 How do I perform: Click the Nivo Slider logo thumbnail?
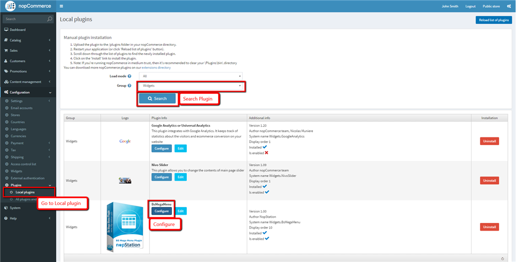click(125, 181)
